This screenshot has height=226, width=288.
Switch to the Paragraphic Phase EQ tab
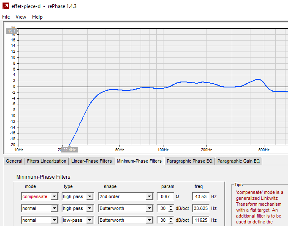click(x=189, y=161)
